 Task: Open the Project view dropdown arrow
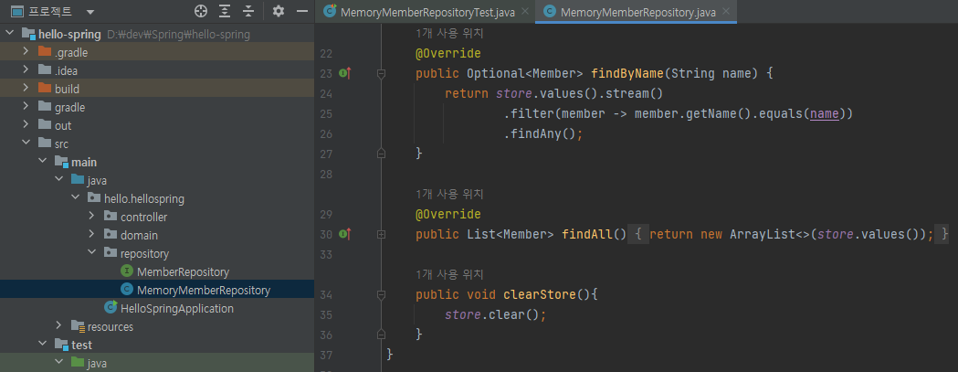click(90, 12)
